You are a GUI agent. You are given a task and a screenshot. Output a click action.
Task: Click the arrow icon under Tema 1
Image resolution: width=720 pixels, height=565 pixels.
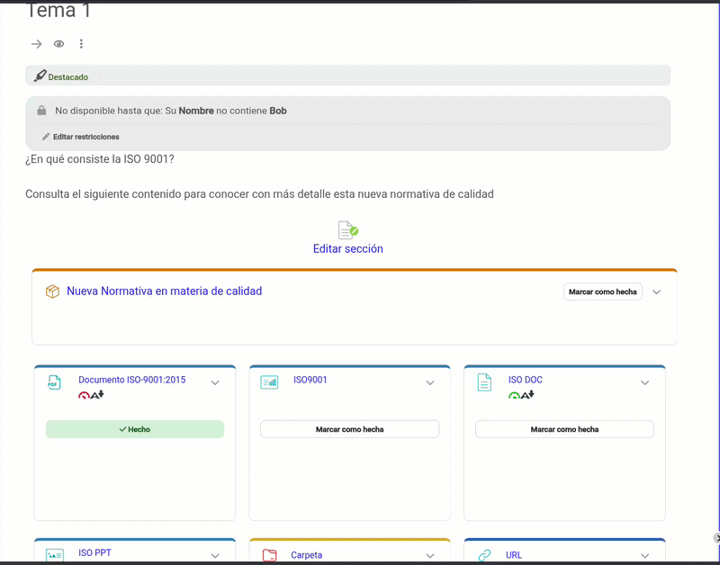(x=36, y=44)
